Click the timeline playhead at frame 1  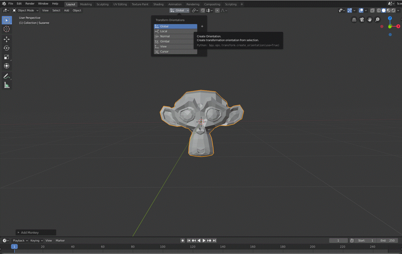click(14, 247)
